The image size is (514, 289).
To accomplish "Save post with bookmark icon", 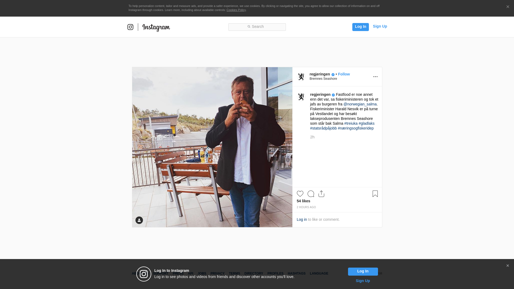I will (375, 194).
